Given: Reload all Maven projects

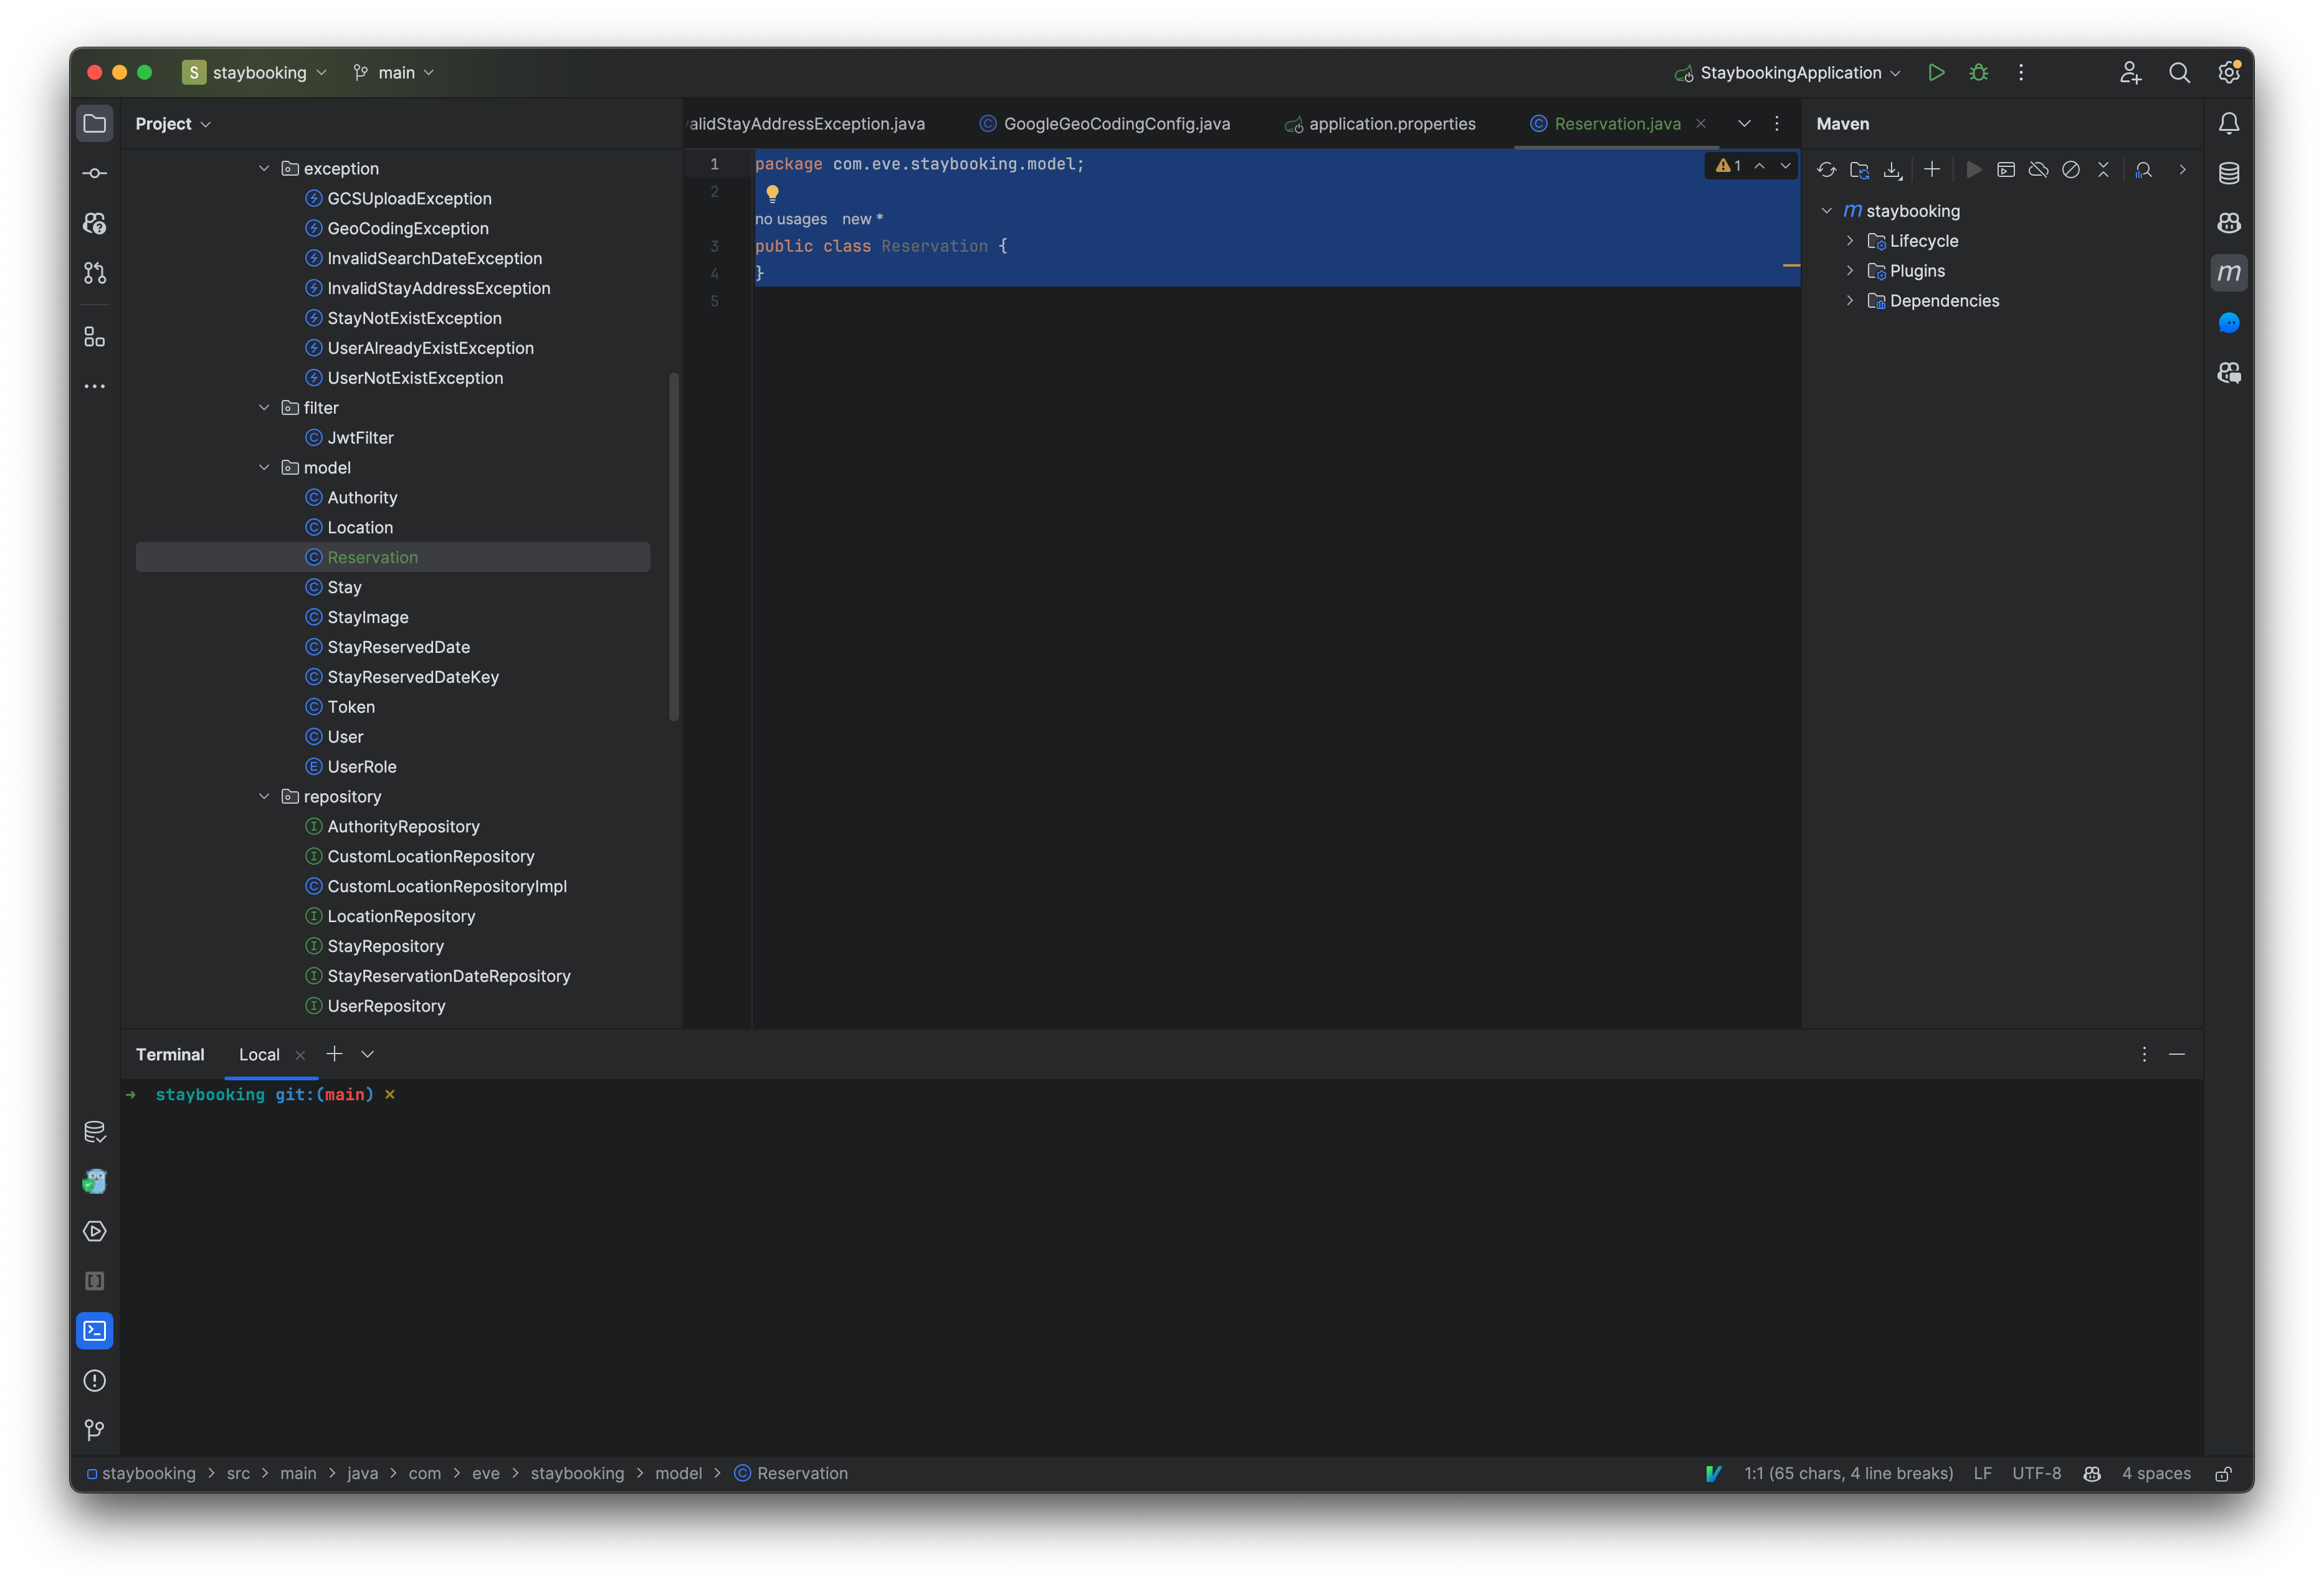Looking at the screenshot, I should pyautogui.click(x=1827, y=169).
